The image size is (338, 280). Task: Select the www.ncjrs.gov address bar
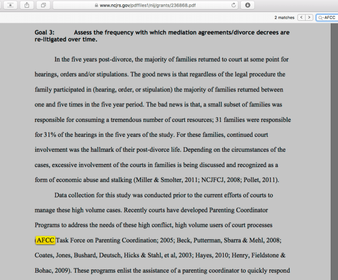pos(145,5)
